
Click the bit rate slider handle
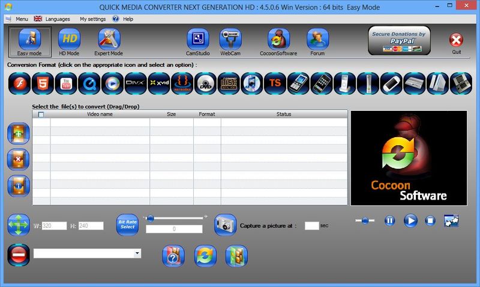(x=151, y=218)
